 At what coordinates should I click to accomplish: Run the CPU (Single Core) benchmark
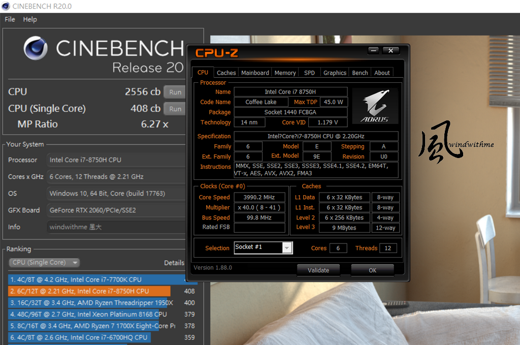click(x=175, y=109)
